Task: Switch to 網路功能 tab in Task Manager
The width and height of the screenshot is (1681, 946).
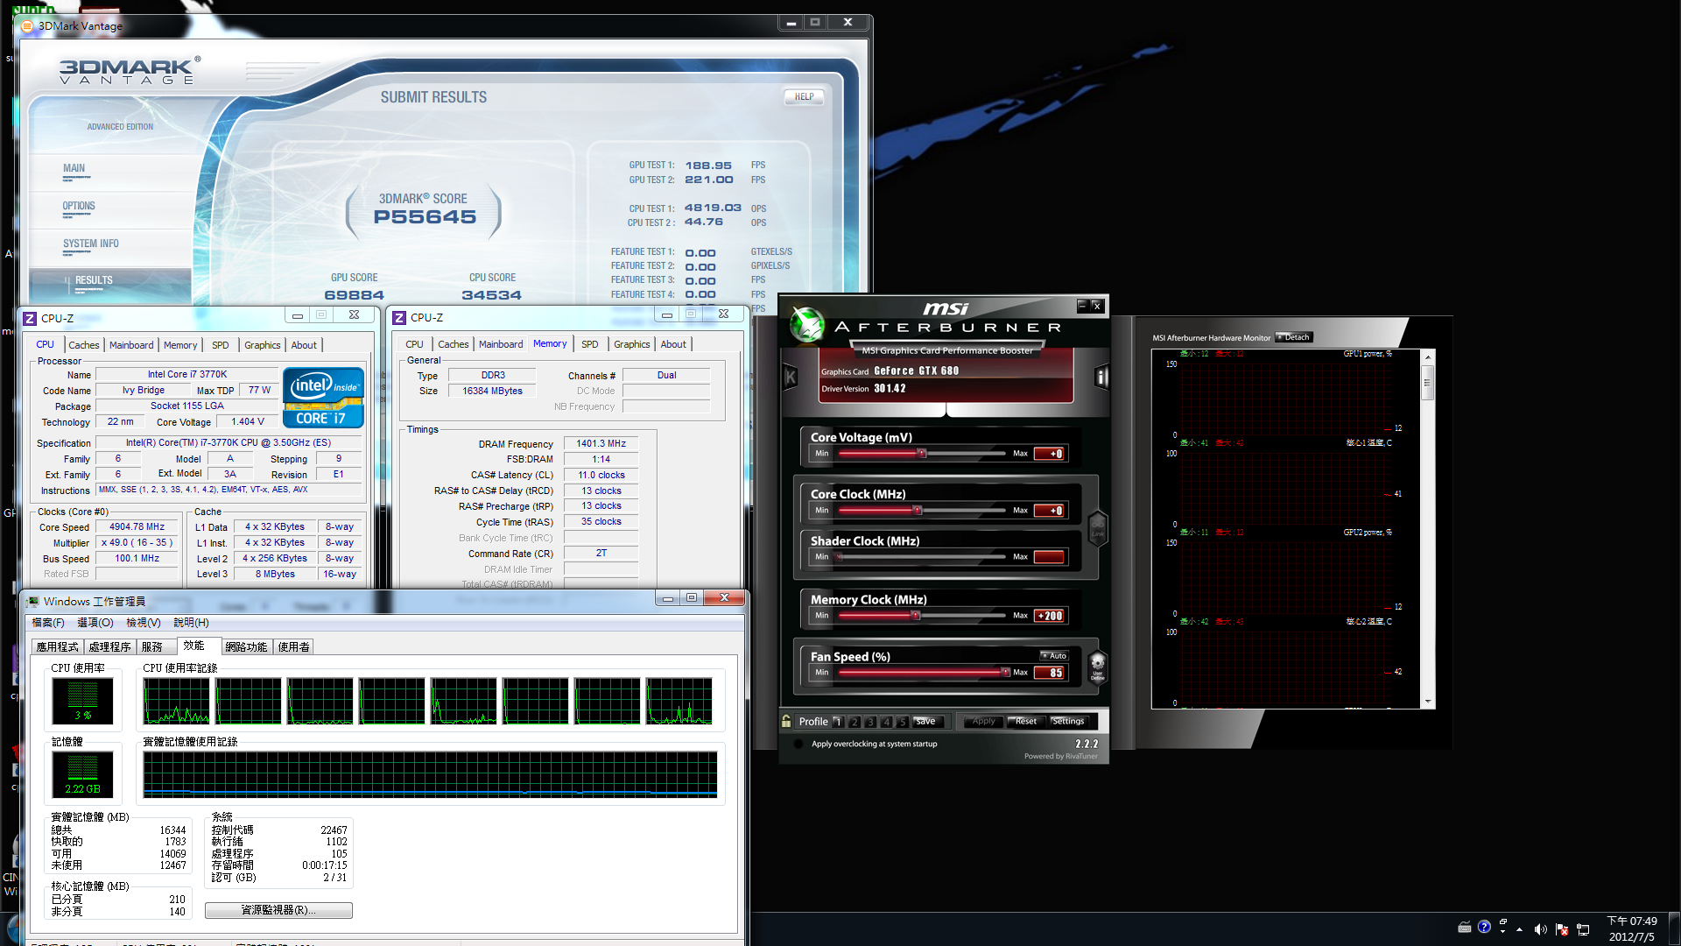Action: click(246, 647)
